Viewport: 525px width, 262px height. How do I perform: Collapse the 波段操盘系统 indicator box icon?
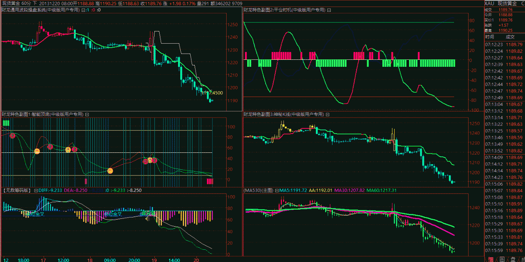pyautogui.click(x=84, y=9)
